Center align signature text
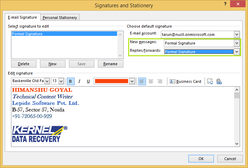The height and width of the screenshot is (168, 248). click(x=151, y=81)
